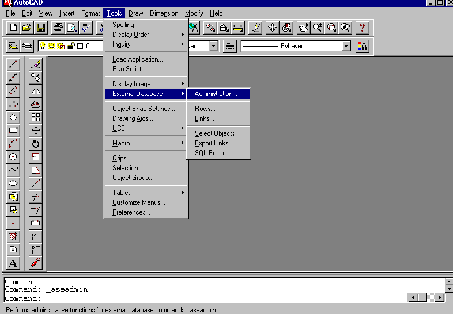This screenshot has height=314, width=453.
Task: Click the Redraw pencil icon in toolbar
Action: [255, 28]
